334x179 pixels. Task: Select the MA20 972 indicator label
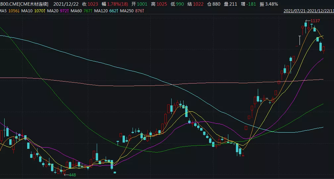tap(58, 11)
